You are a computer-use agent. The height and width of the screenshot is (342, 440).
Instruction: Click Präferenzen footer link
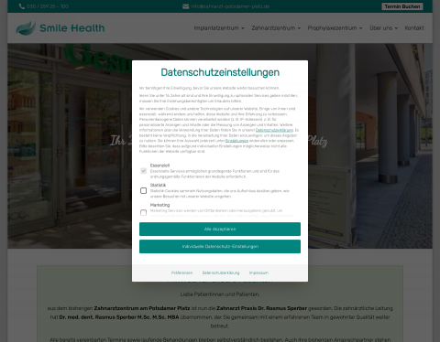pyautogui.click(x=181, y=273)
